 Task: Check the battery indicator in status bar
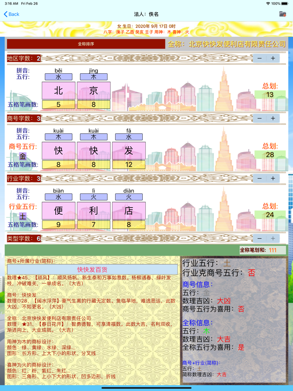[x=285, y=3]
